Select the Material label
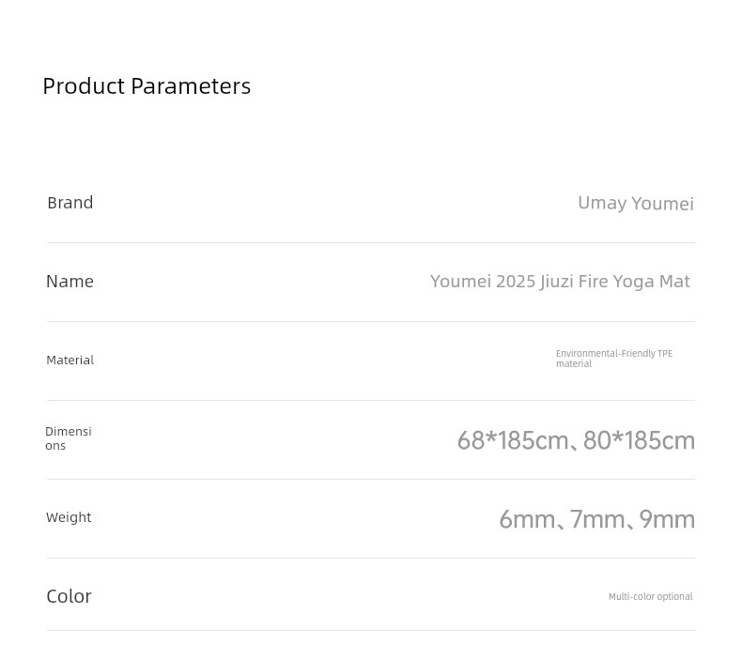This screenshot has height=660, width=742. point(70,361)
